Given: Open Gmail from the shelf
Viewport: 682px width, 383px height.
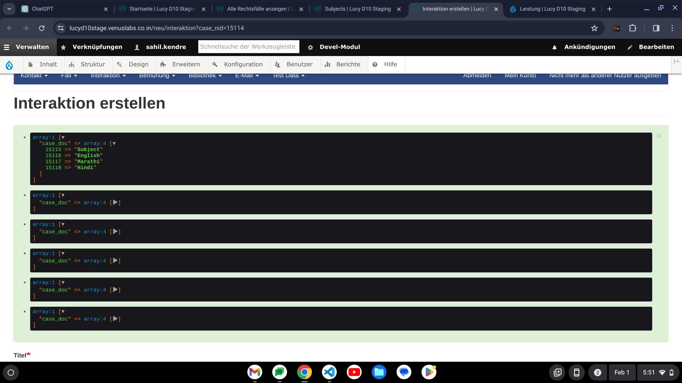Looking at the screenshot, I should point(255,372).
